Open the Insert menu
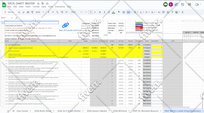204x113 pixels. [28, 7]
